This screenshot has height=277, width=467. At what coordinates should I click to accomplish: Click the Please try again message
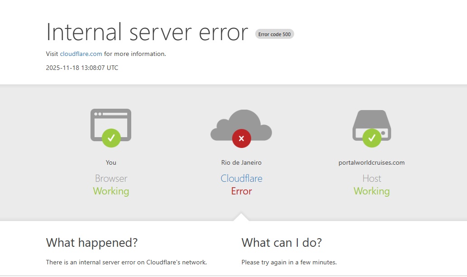tap(289, 262)
